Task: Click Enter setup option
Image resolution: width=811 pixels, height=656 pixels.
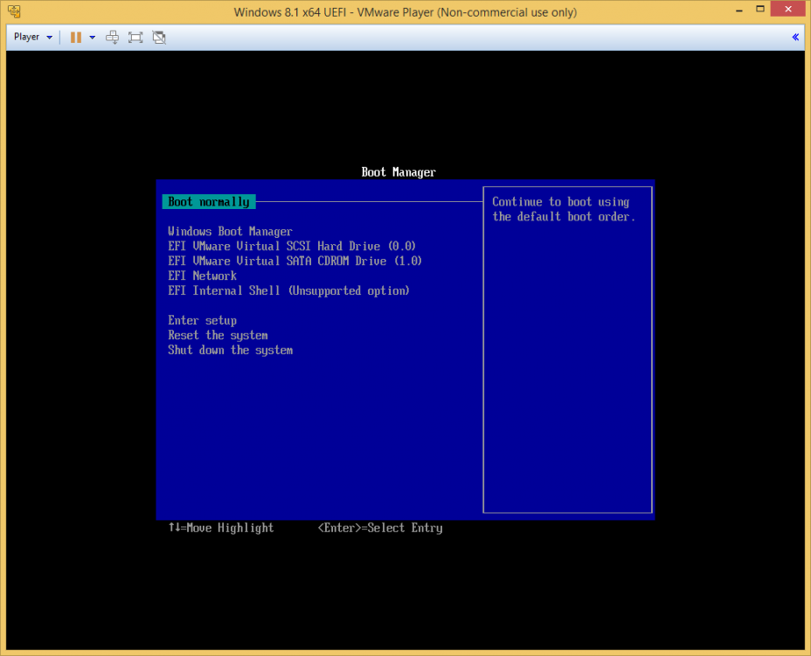Action: [x=202, y=320]
